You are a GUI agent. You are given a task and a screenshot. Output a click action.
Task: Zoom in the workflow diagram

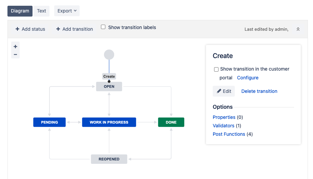tap(15, 47)
